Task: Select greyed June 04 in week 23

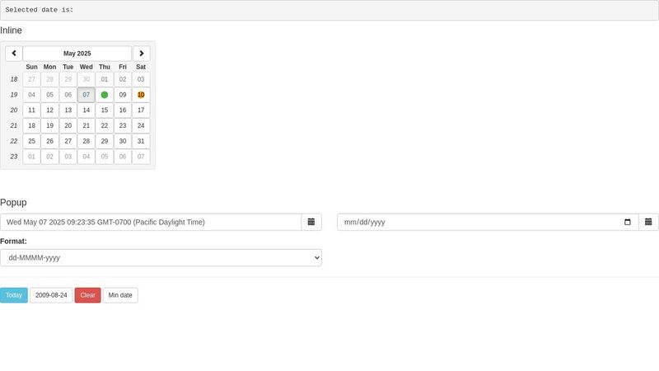Action: click(86, 157)
